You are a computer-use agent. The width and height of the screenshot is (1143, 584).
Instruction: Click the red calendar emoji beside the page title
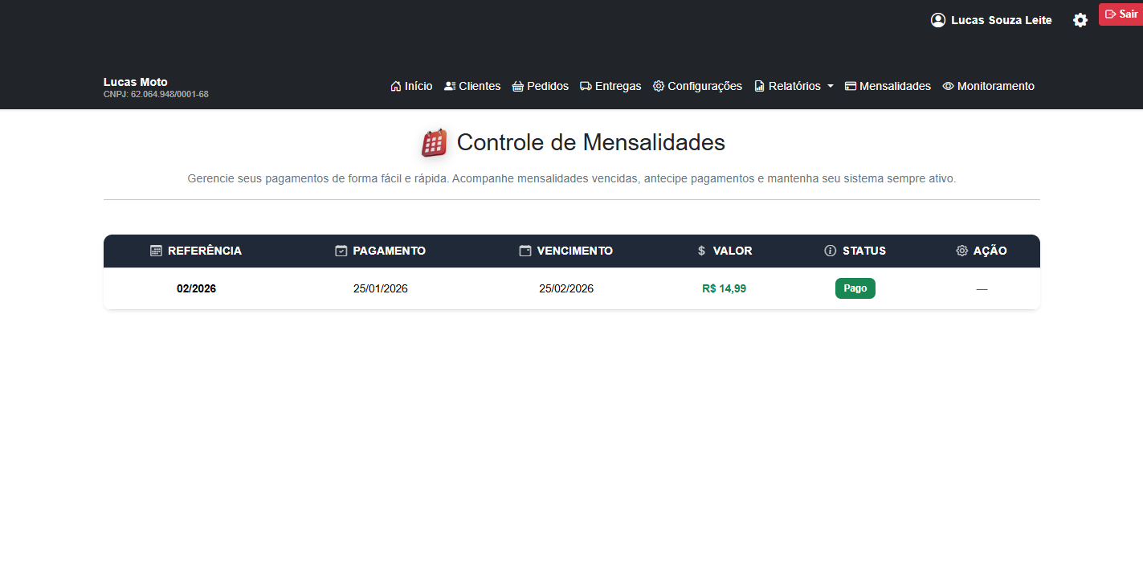tap(434, 142)
